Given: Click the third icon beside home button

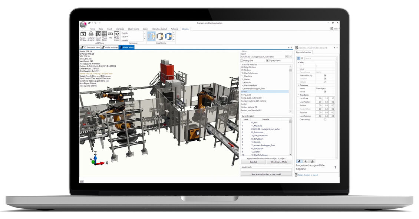Looking at the screenshot, I should click(312, 161).
